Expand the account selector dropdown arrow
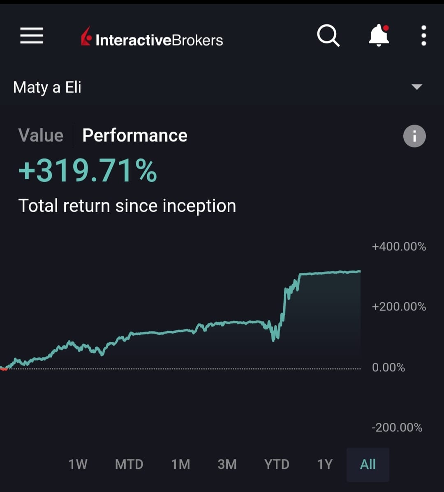 point(417,87)
